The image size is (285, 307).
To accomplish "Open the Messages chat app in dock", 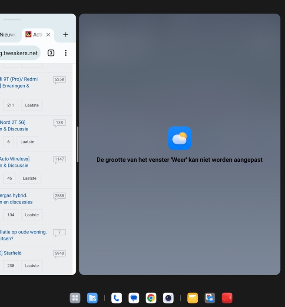I will click(x=134, y=298).
